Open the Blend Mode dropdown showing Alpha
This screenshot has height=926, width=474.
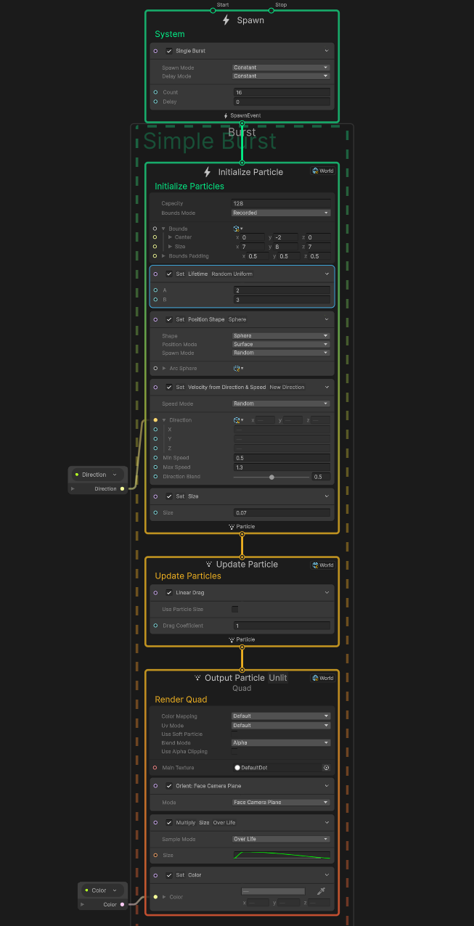[281, 743]
